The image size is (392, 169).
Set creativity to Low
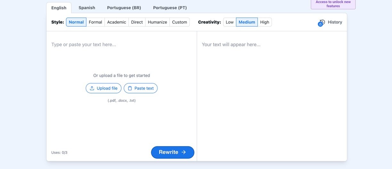point(230,22)
